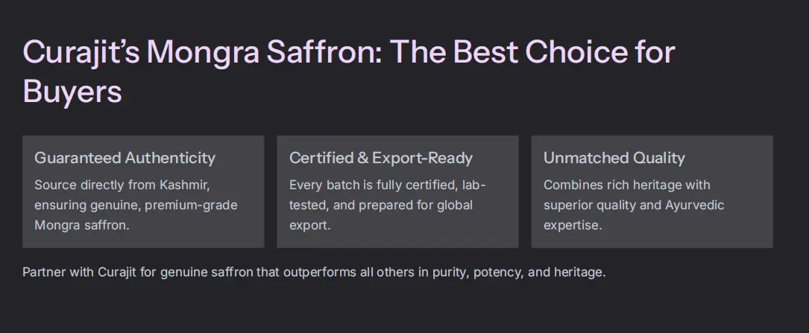This screenshot has height=333, width=809.
Task: Select the Guaranteed Authenticity card title
Action: point(125,158)
